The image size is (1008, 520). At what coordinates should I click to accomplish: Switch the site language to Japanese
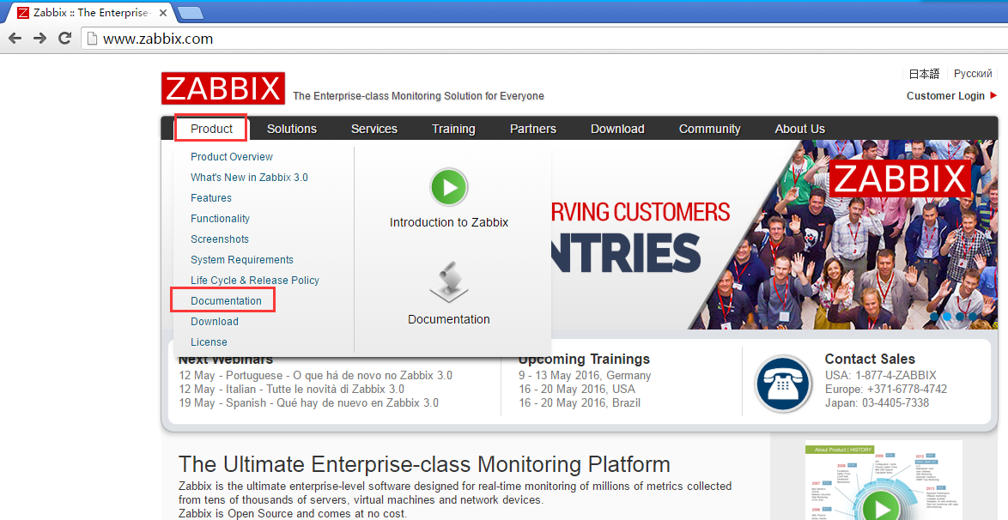pos(924,74)
